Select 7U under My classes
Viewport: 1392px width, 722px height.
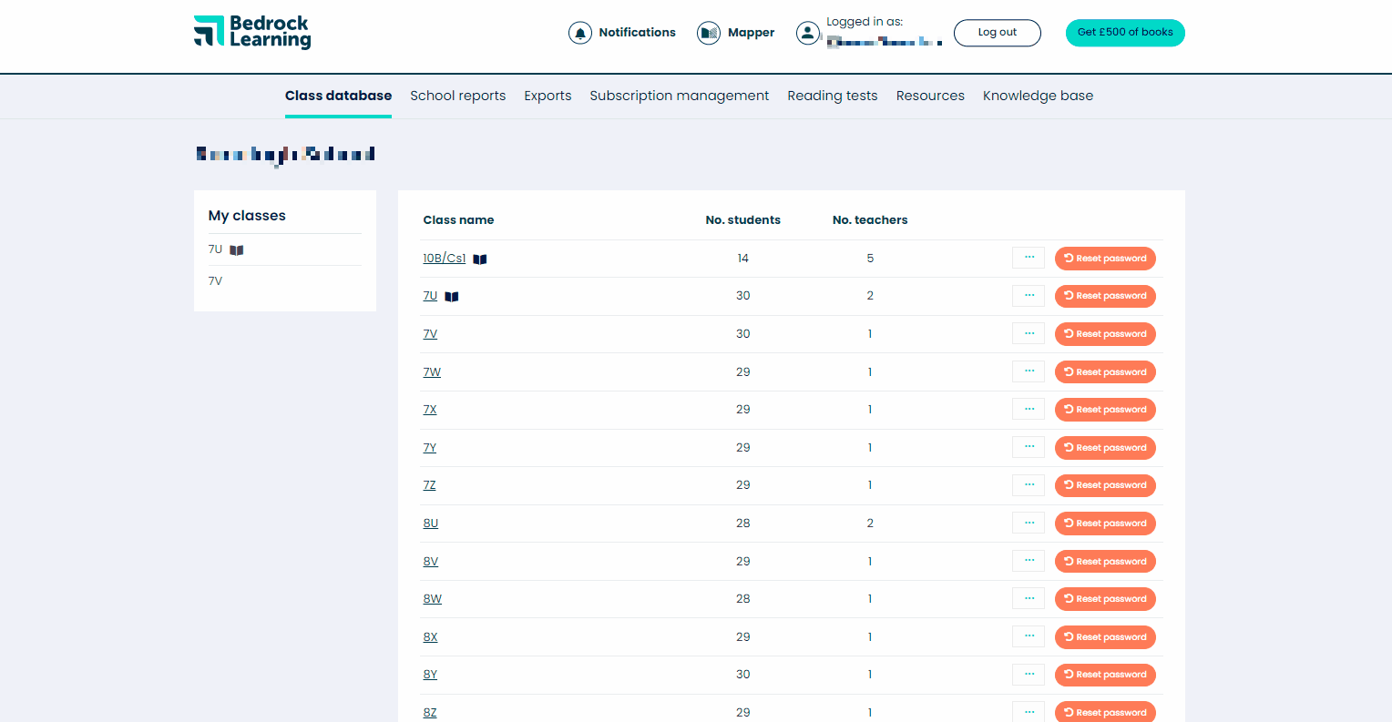(x=215, y=249)
